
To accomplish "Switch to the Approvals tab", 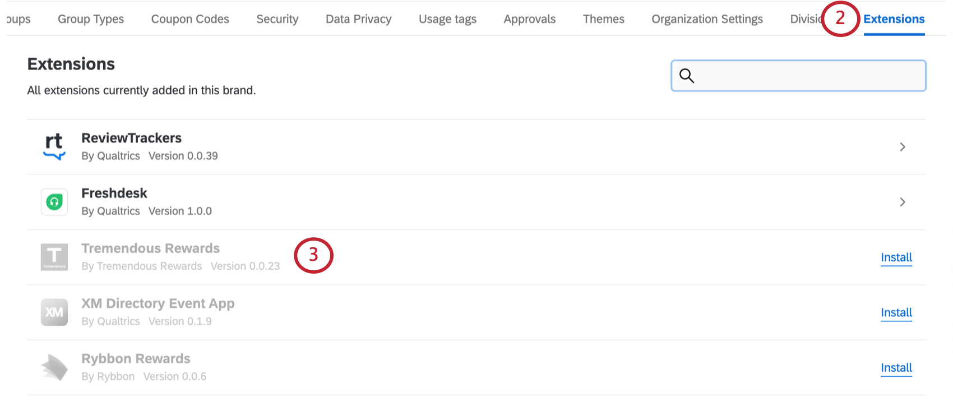I will coord(530,19).
